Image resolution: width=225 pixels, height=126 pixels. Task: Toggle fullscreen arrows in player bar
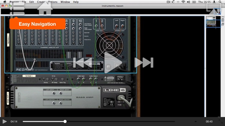[221, 122]
